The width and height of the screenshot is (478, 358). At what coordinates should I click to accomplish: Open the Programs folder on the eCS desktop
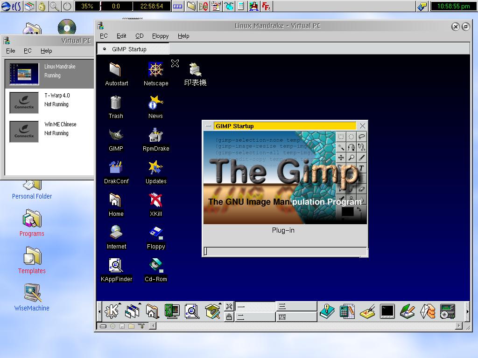point(32,223)
